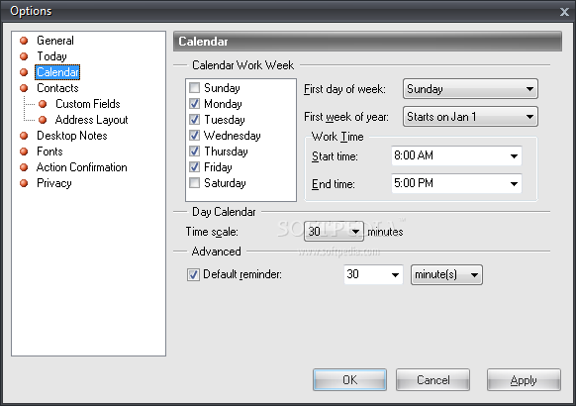The height and width of the screenshot is (406, 576).
Task: Open the Start time dropdown
Action: (456, 155)
